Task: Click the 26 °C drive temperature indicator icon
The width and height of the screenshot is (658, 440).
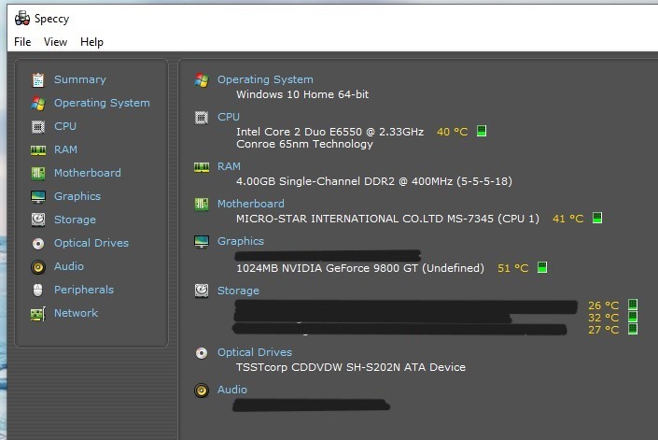Action: click(x=633, y=305)
